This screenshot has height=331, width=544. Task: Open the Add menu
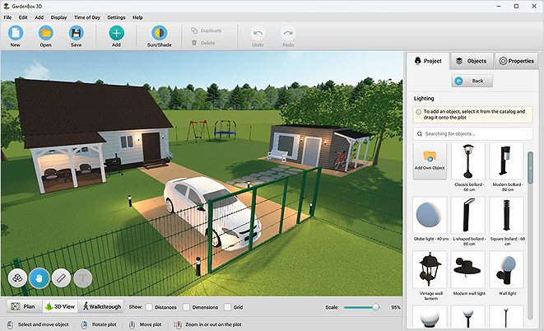(x=40, y=17)
